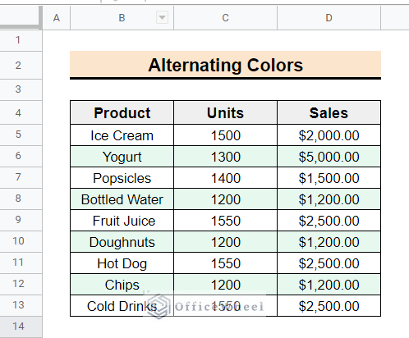Select Bottled Water units 1200
The image size is (409, 338).
coord(225,199)
